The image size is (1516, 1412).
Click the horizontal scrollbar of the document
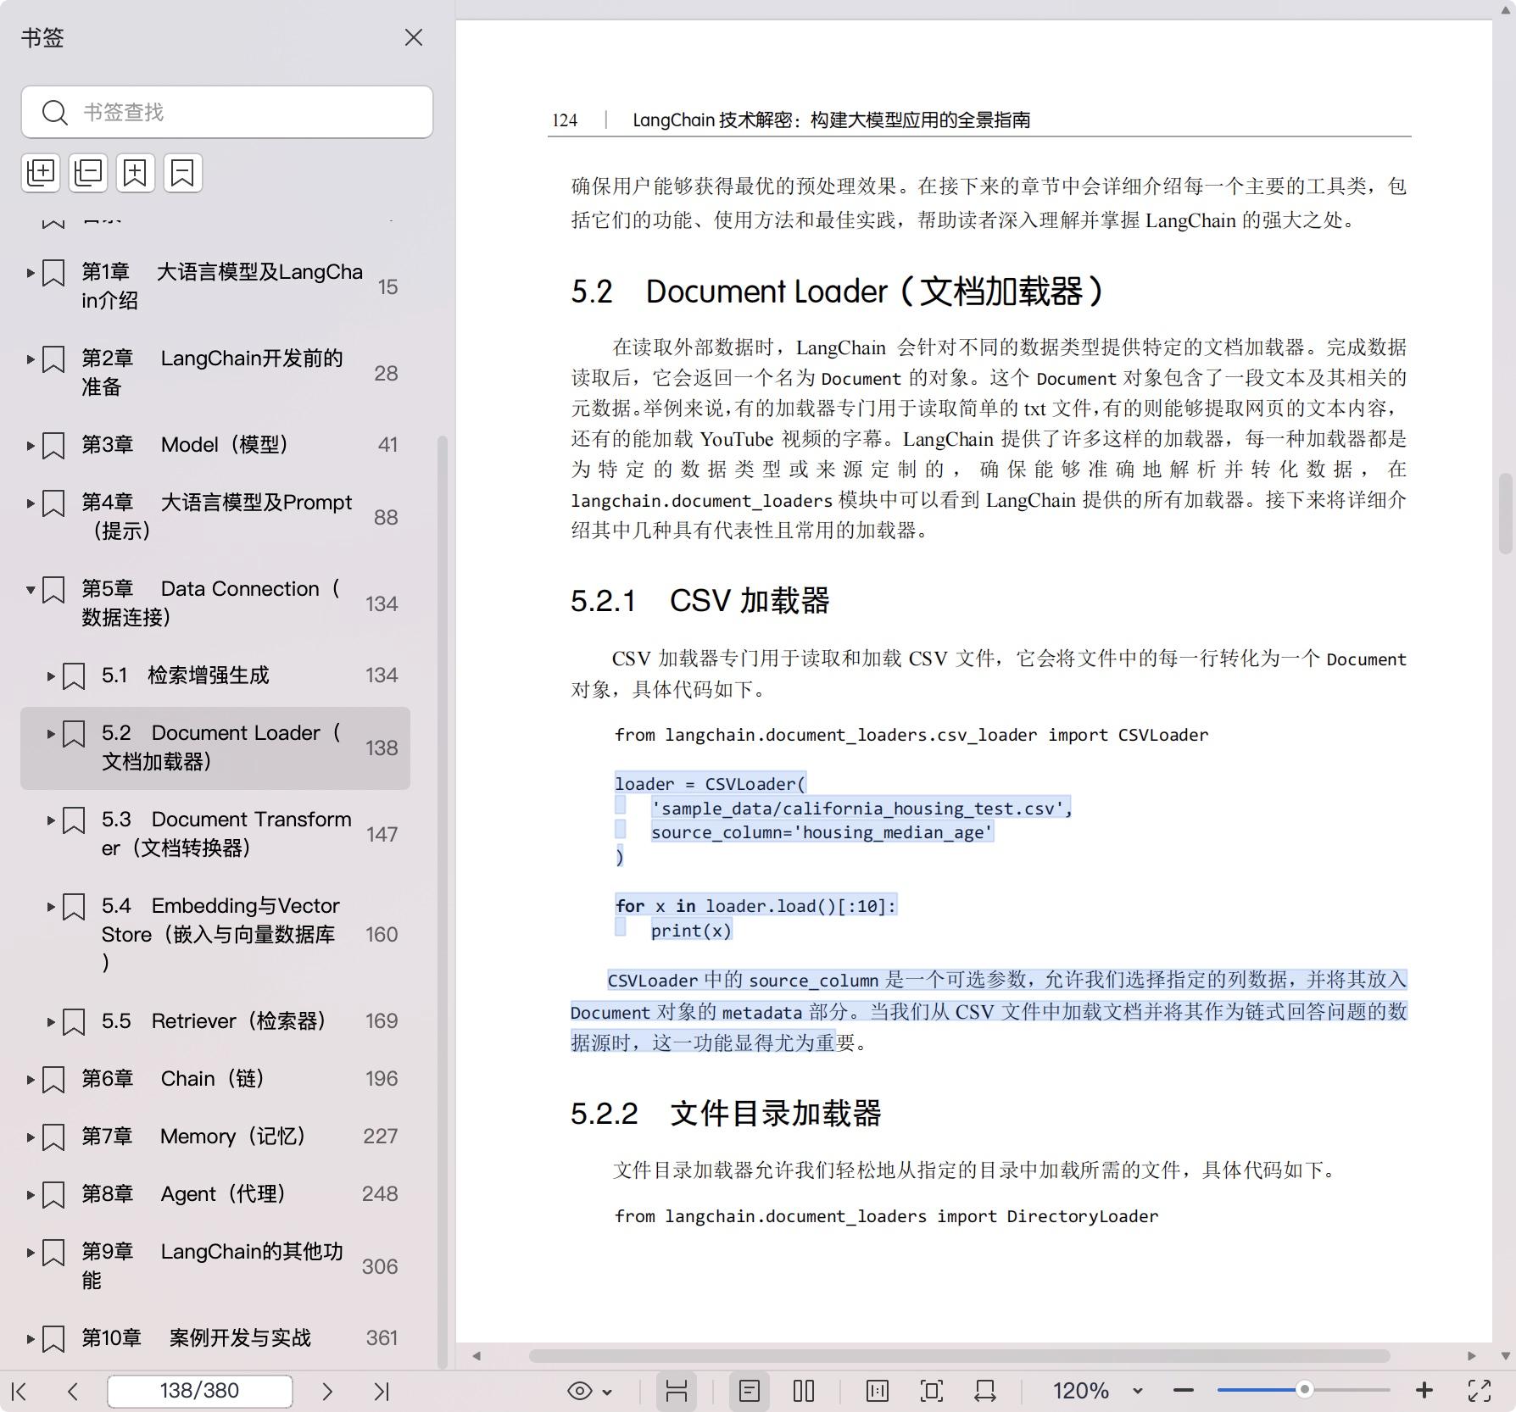[959, 1356]
